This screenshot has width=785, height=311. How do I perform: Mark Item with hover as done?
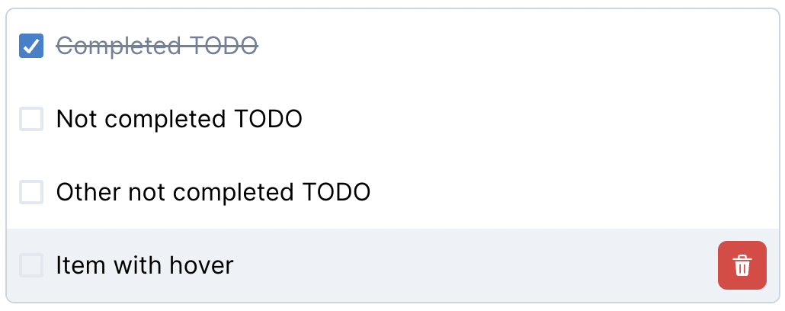(x=31, y=265)
